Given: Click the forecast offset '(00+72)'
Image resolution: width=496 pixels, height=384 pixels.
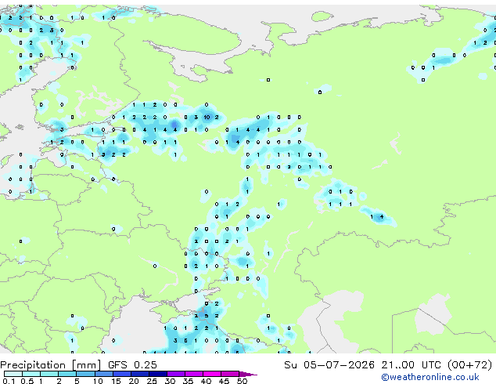Looking at the screenshot, I should tap(470, 365).
